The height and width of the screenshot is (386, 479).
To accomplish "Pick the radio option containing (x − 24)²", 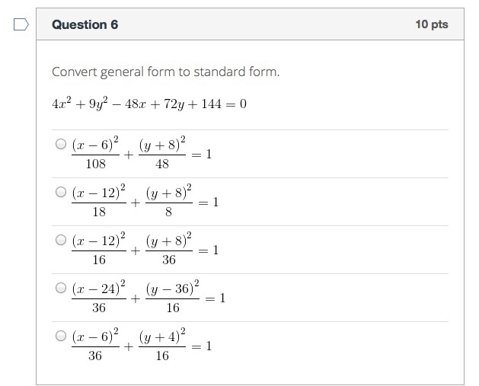I will pos(61,288).
